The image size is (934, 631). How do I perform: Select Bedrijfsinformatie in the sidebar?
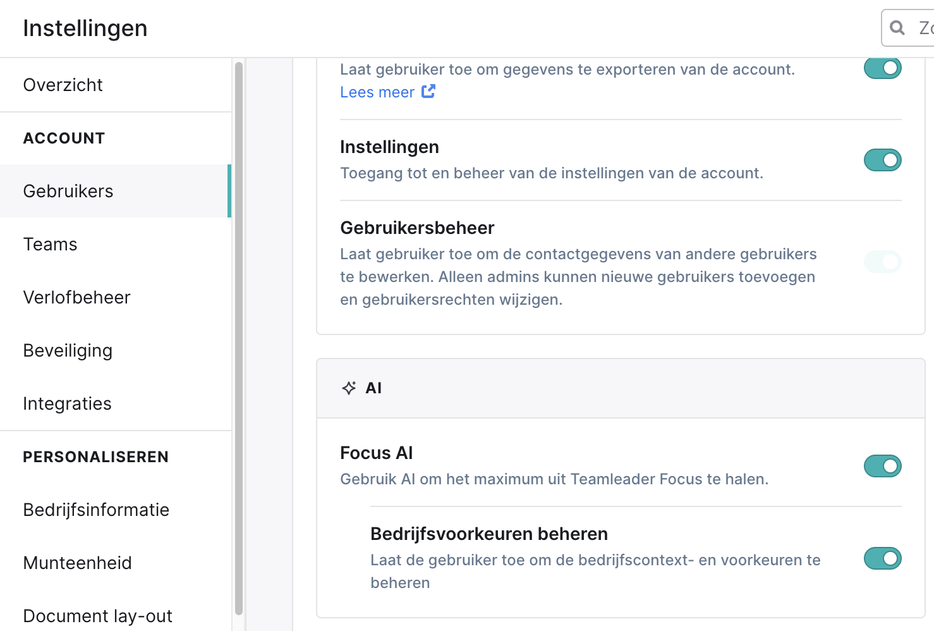tap(116, 510)
